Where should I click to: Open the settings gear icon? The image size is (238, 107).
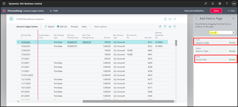pos(220,4)
